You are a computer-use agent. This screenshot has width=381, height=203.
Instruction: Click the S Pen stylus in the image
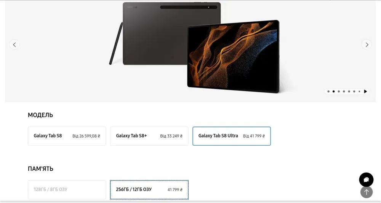116,43
